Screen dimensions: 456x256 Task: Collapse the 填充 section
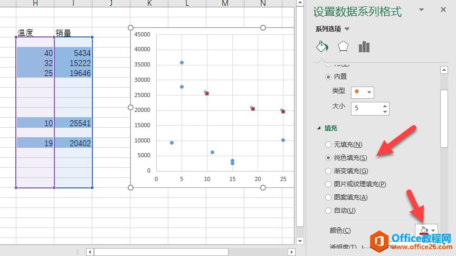(x=318, y=128)
